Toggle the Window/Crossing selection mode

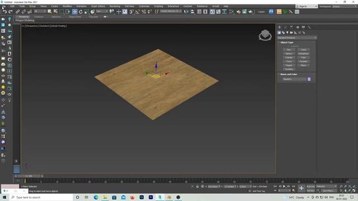tap(68, 12)
